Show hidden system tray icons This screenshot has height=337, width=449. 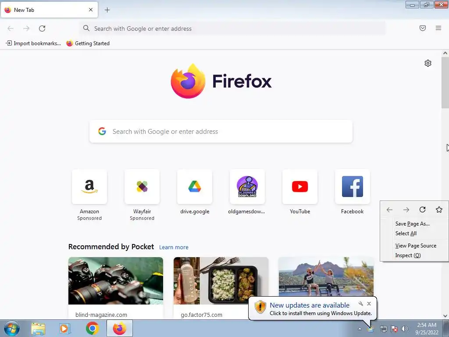pos(360,329)
